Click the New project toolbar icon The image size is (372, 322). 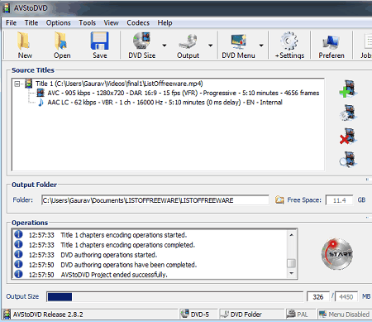point(25,41)
